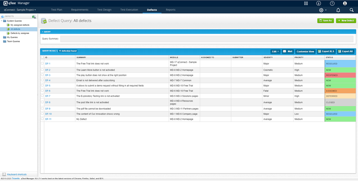358x181 pixels.
Task: Click the New Defect button
Action: (346, 21)
